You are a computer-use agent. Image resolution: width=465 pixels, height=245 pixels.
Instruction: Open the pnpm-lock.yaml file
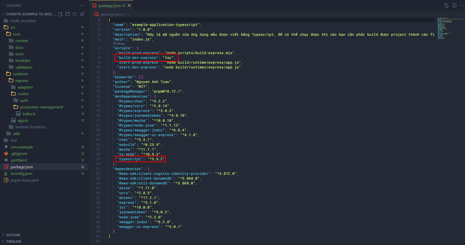[x=24, y=180]
